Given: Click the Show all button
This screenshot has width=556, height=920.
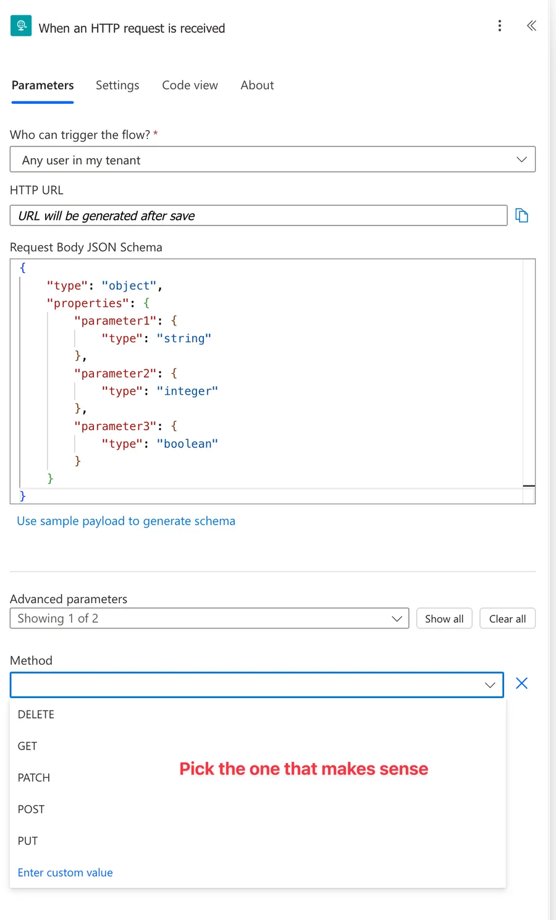Looking at the screenshot, I should (x=444, y=618).
